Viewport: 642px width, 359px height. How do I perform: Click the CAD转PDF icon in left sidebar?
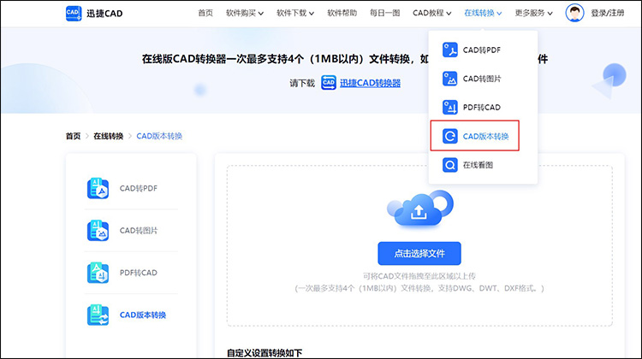[98, 189]
